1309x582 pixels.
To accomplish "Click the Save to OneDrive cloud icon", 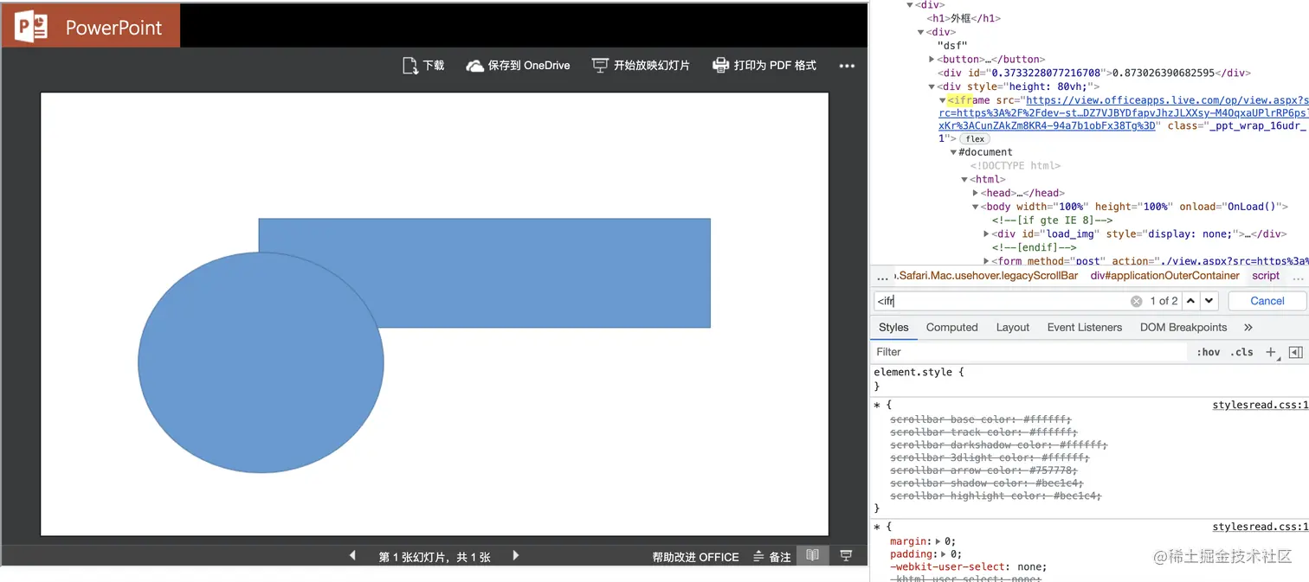I will [474, 64].
